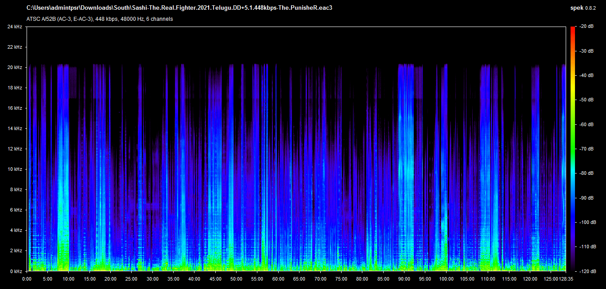The height and width of the screenshot is (289, 606).
Task: Click the -110 dB scale label
Action: pyautogui.click(x=588, y=247)
